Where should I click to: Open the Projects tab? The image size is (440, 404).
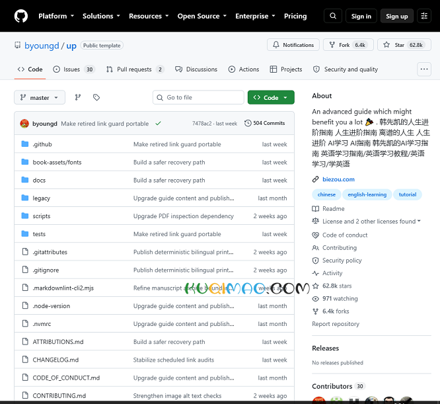coord(286,69)
